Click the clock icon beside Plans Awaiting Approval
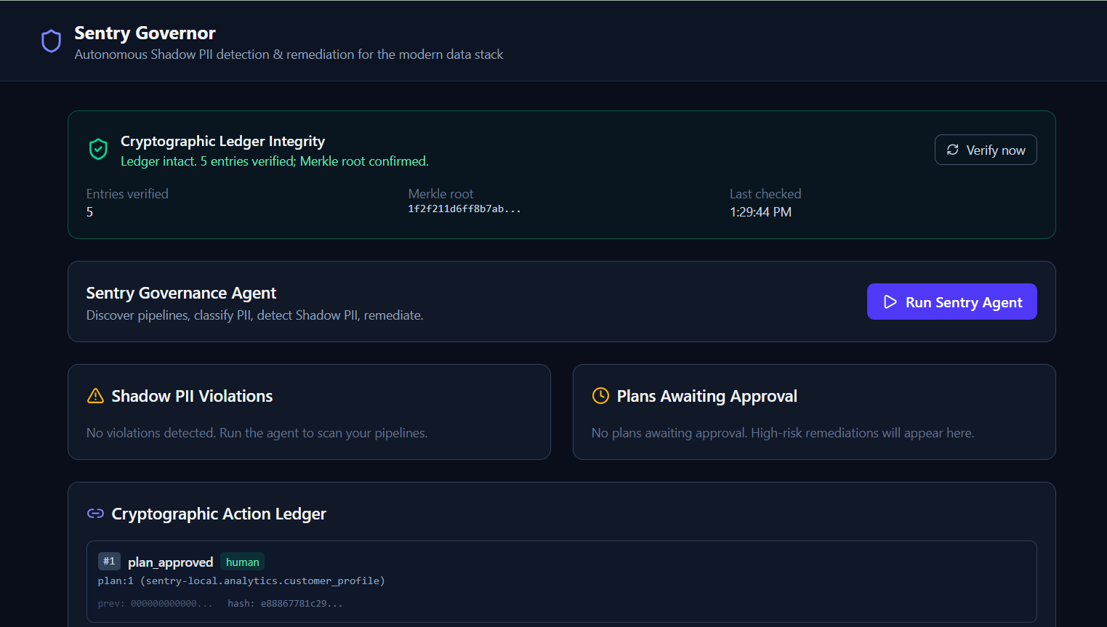This screenshot has height=627, width=1107. click(600, 395)
